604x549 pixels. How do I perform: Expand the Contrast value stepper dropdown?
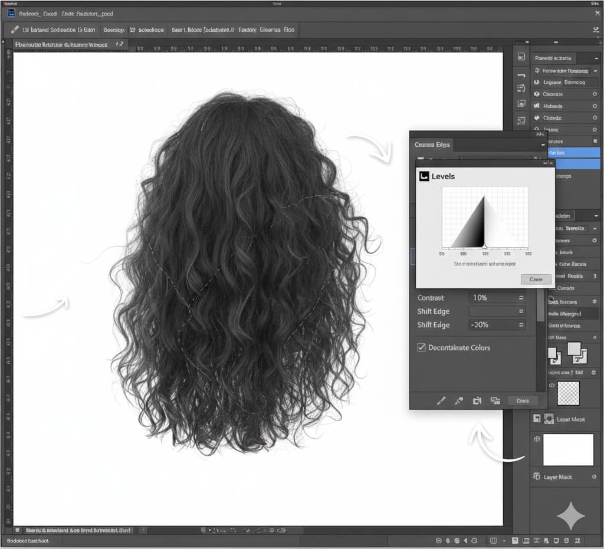[x=520, y=297]
